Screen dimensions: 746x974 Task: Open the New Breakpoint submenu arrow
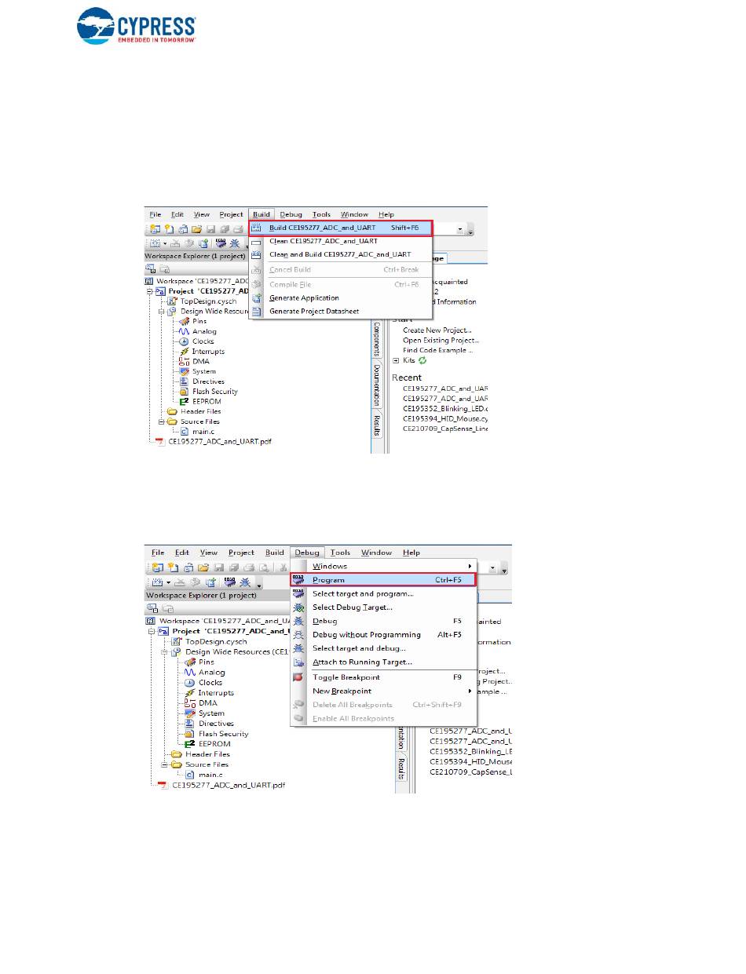tap(470, 691)
